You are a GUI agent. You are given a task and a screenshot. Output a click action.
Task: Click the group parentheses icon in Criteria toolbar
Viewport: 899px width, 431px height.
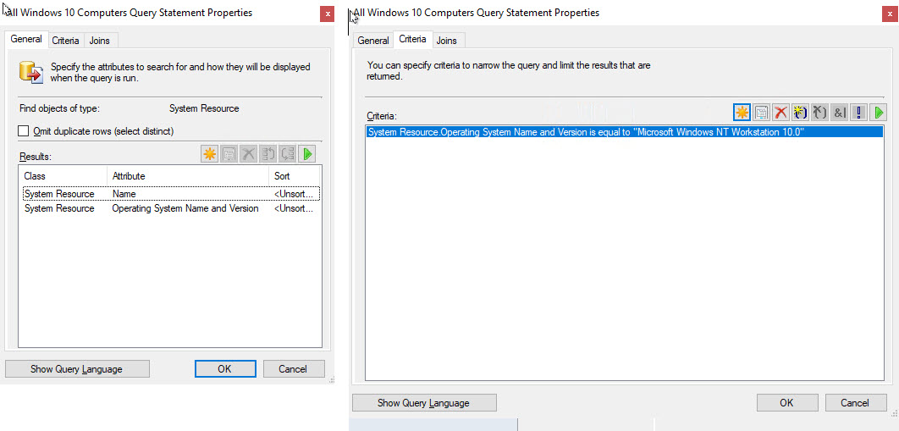click(x=800, y=112)
